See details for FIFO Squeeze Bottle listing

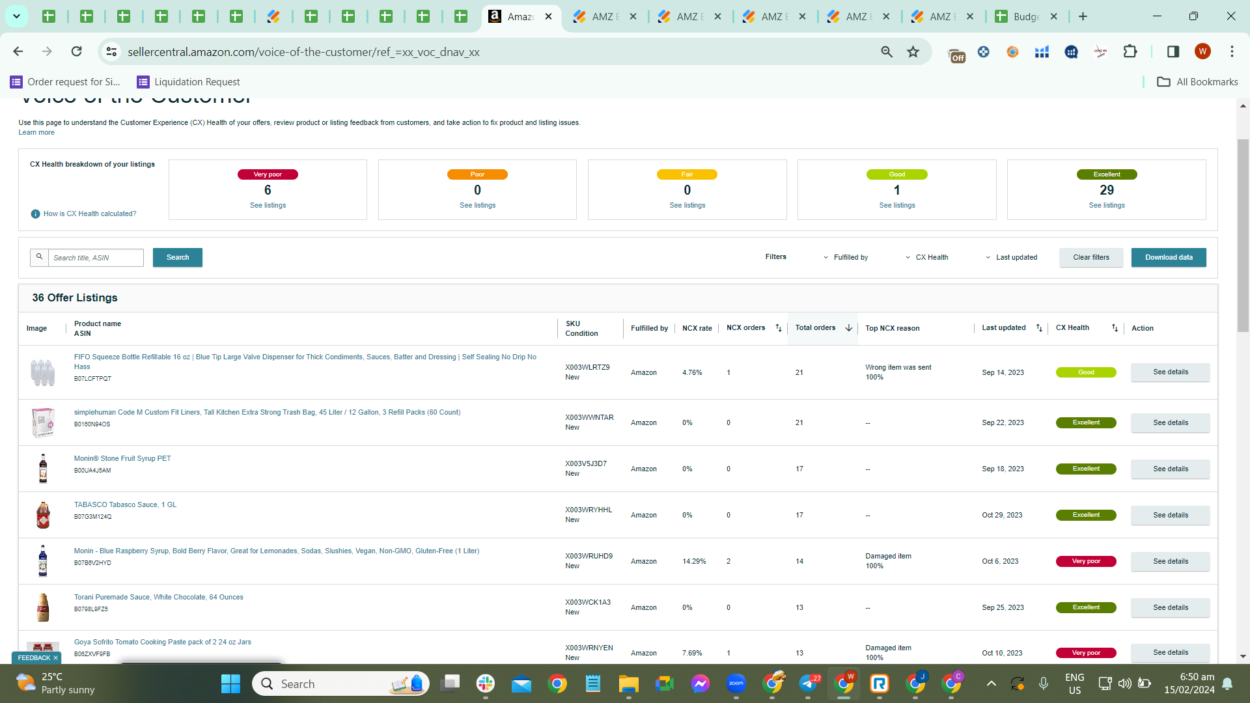[x=1171, y=372]
